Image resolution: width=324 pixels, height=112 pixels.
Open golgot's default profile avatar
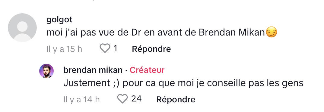tap(22, 28)
